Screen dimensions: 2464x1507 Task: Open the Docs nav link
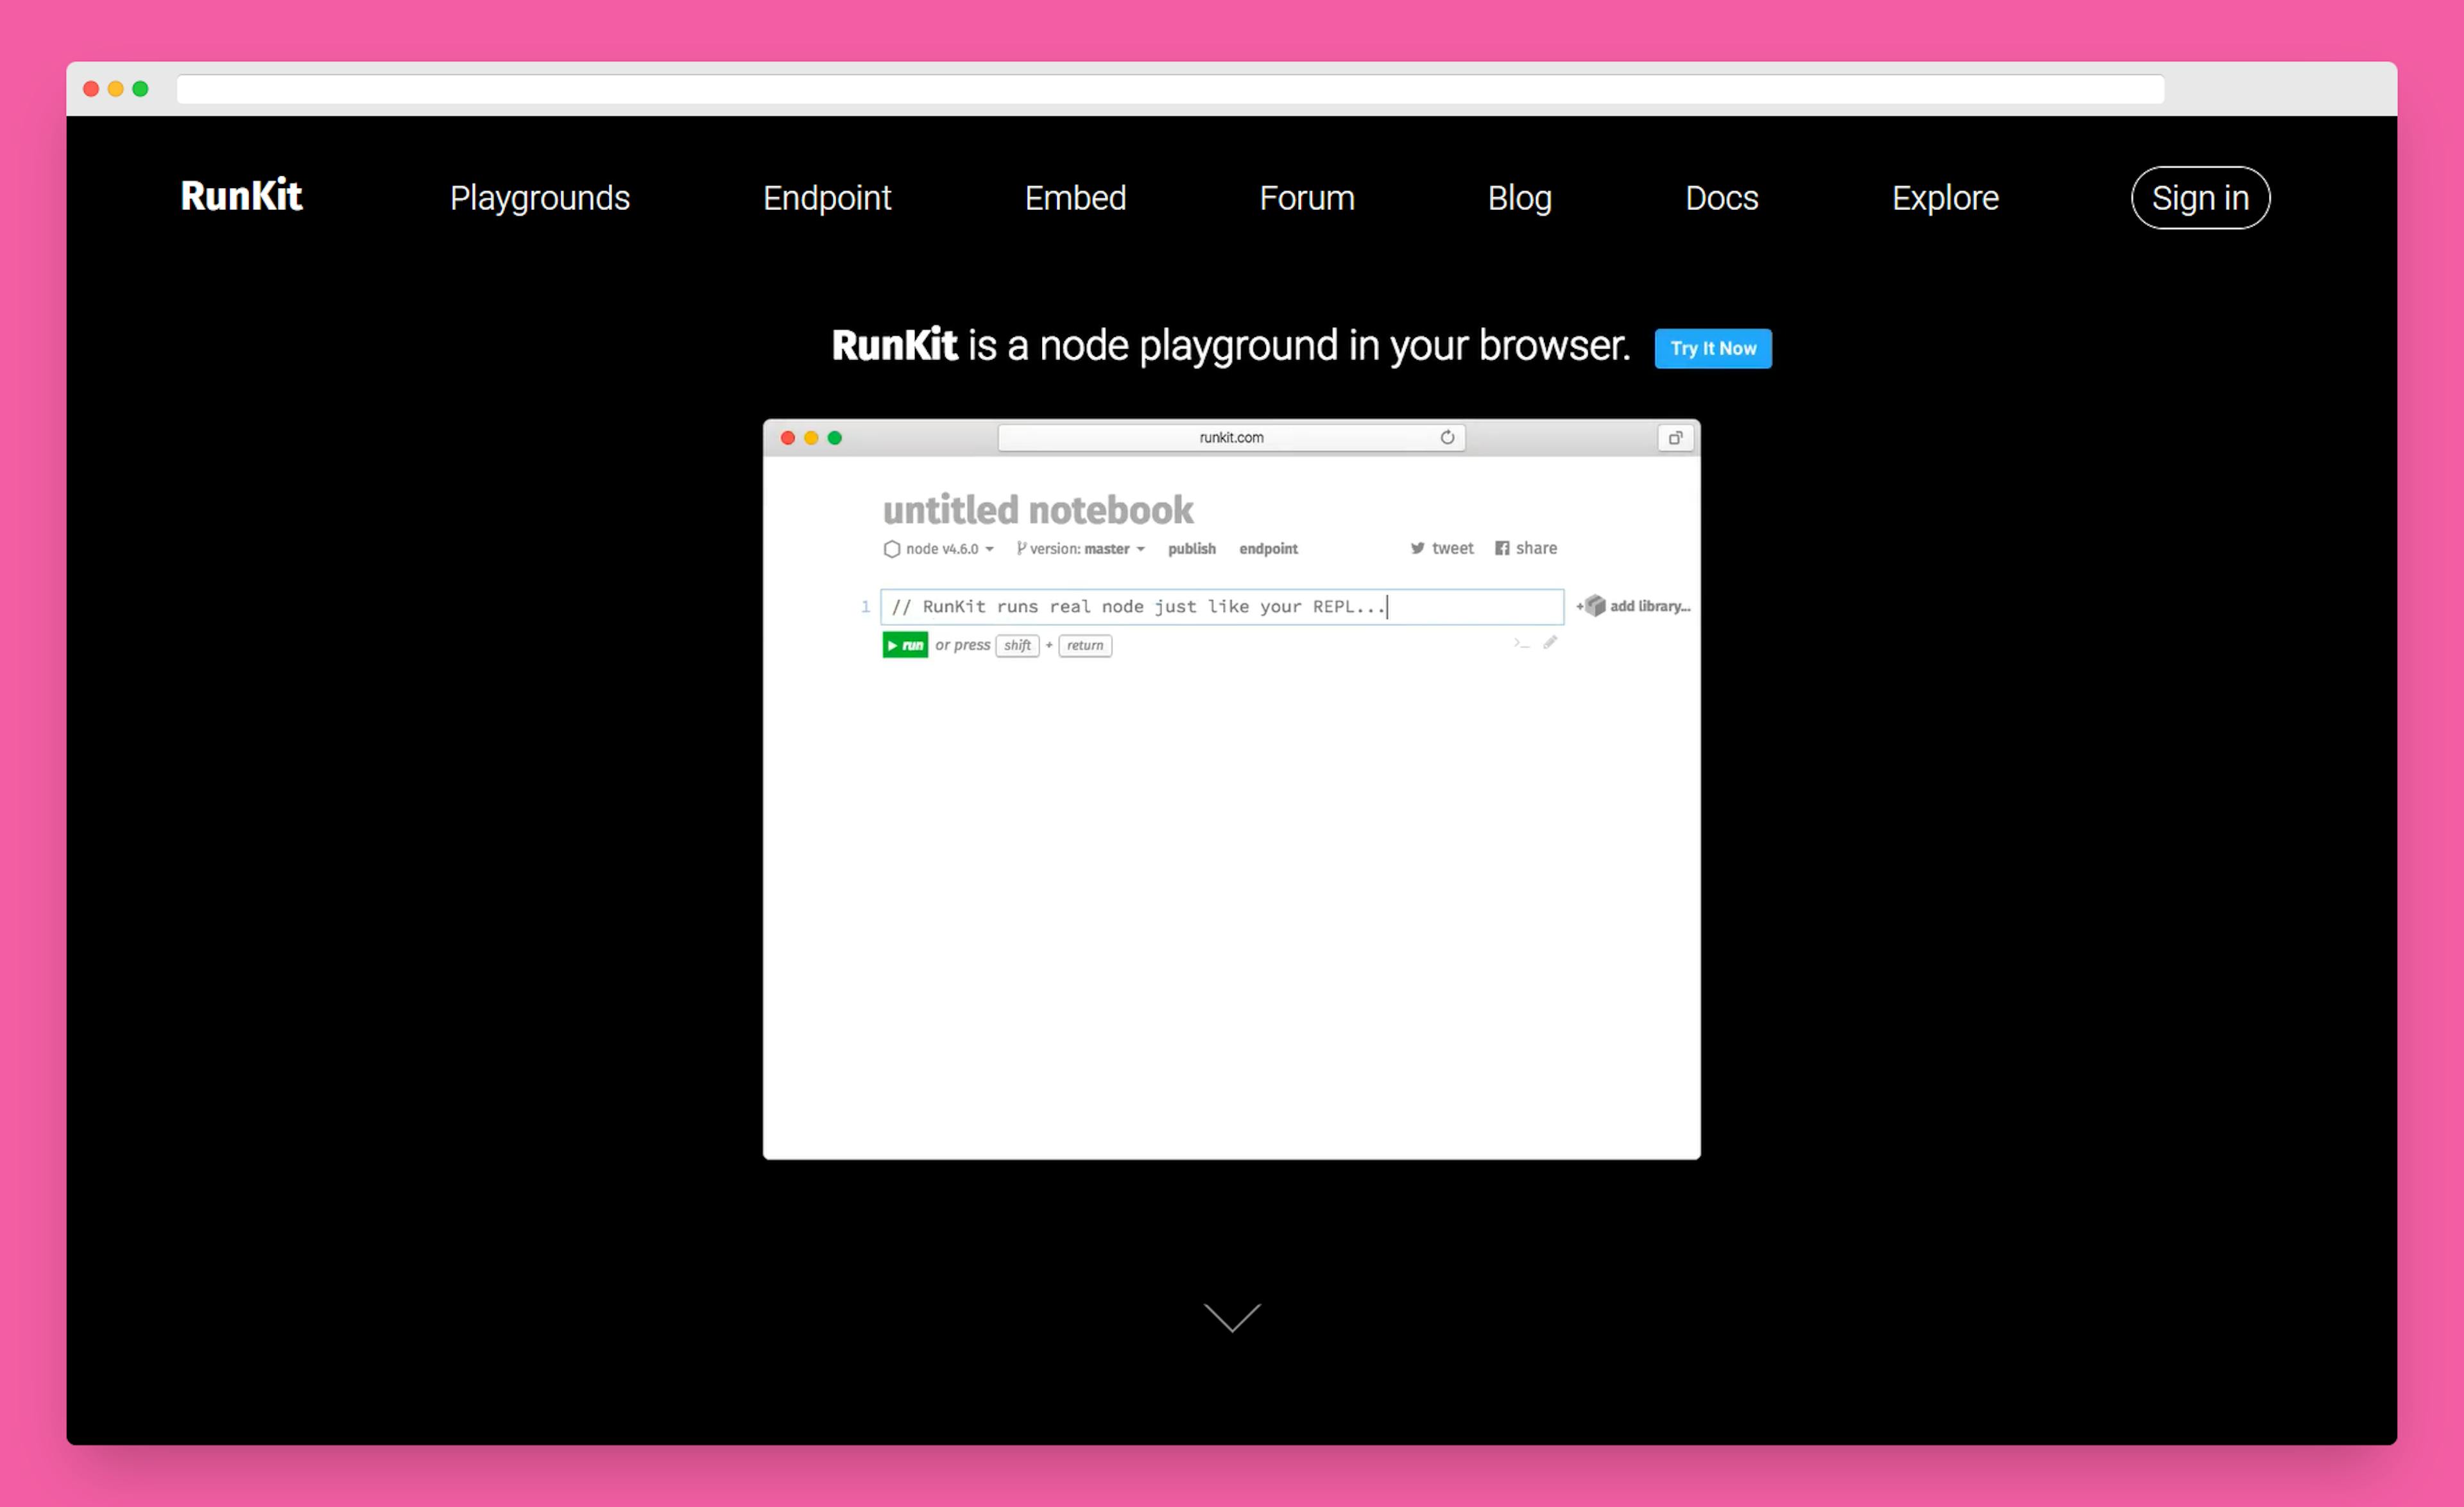click(x=1721, y=198)
